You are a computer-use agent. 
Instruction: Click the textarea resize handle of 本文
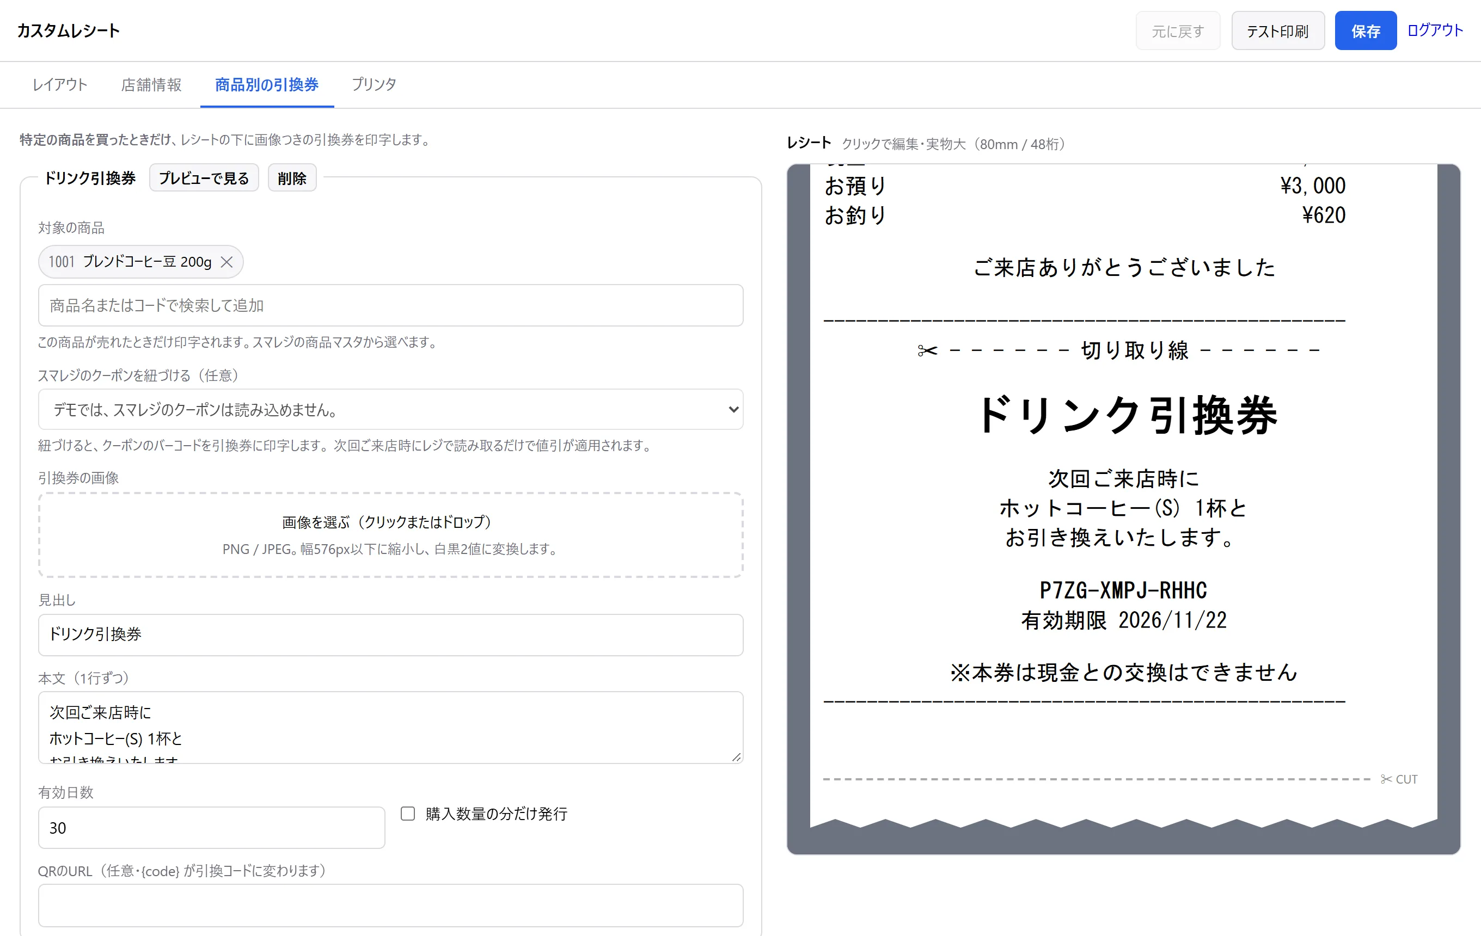[x=736, y=756]
